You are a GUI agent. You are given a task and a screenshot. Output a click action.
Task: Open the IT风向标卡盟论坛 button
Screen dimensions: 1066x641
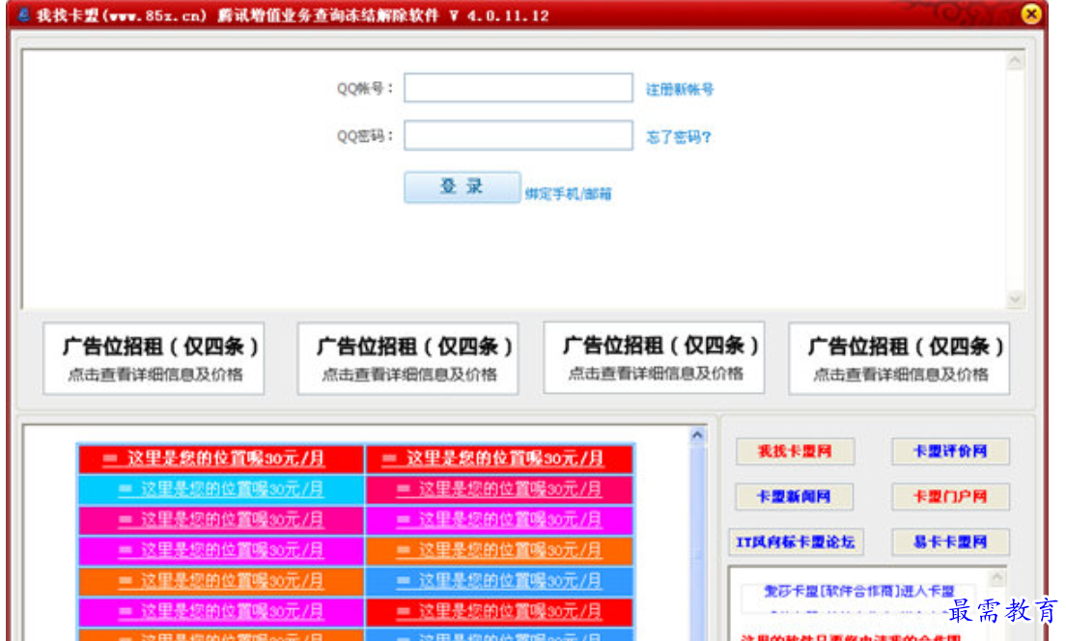[x=796, y=543]
